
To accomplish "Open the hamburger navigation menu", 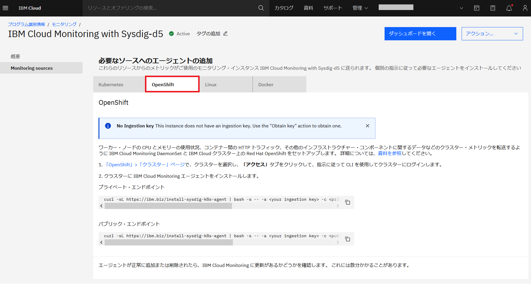I will pos(5,8).
